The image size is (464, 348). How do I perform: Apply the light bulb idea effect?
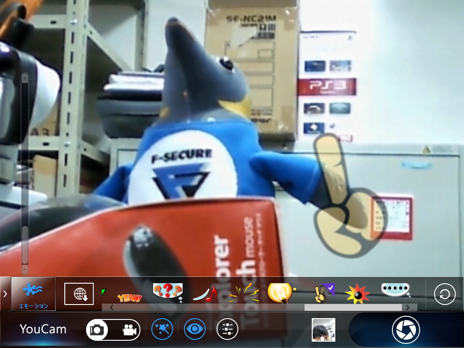point(281,293)
